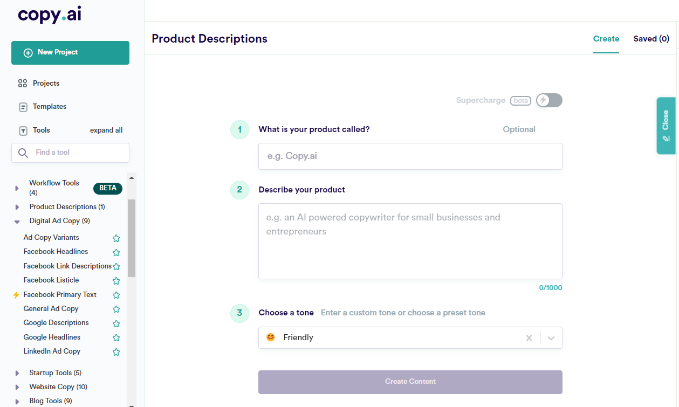Clear the Friendly tone with X icon

point(529,338)
